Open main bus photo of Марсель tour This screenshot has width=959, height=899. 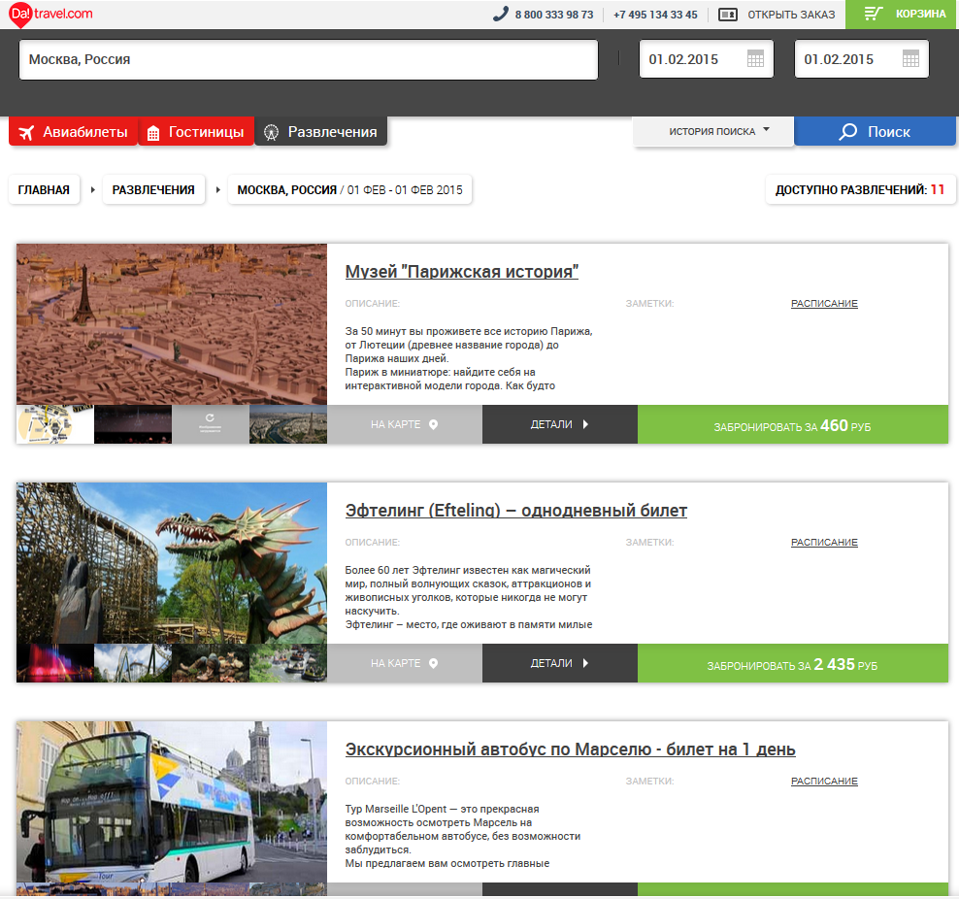[172, 802]
